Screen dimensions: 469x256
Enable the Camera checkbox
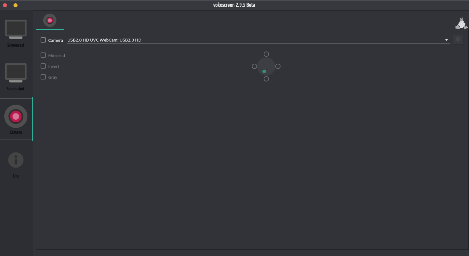pos(43,40)
